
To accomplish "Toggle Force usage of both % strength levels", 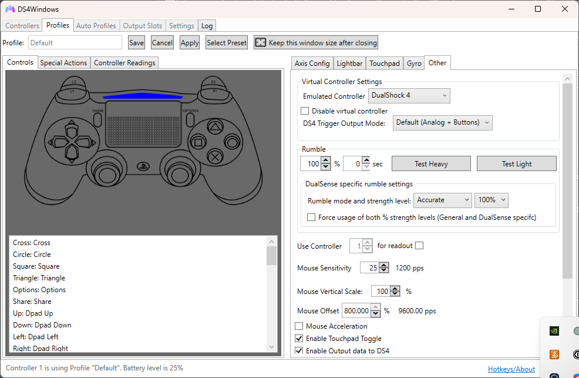I will coord(311,218).
